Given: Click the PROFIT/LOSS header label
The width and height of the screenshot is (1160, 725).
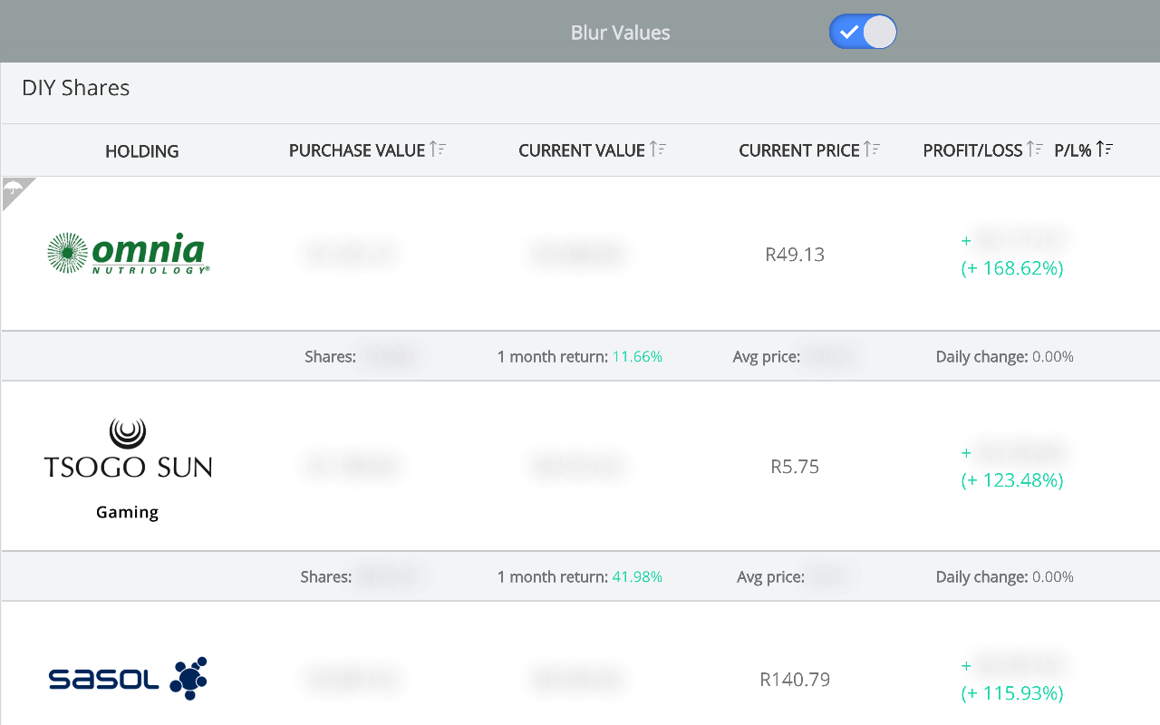Looking at the screenshot, I should pos(972,150).
